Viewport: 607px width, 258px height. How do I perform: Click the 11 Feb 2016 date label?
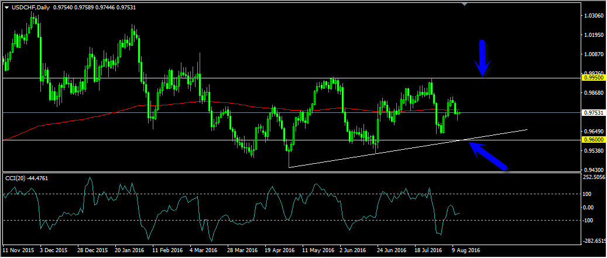click(167, 250)
